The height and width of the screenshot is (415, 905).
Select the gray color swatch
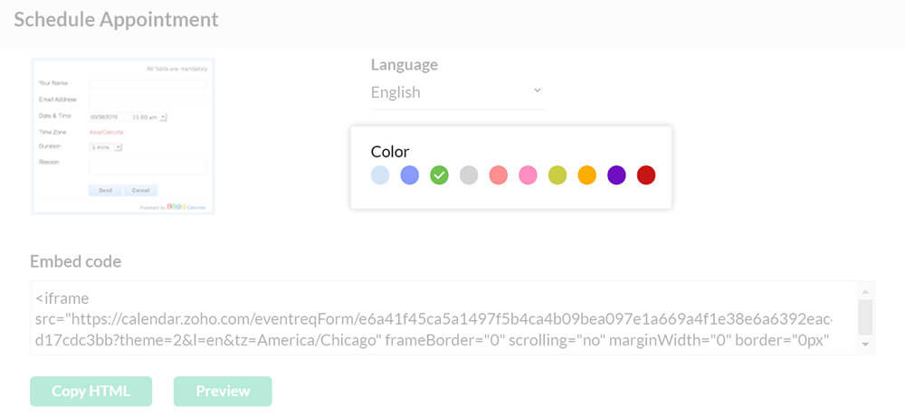tap(469, 175)
